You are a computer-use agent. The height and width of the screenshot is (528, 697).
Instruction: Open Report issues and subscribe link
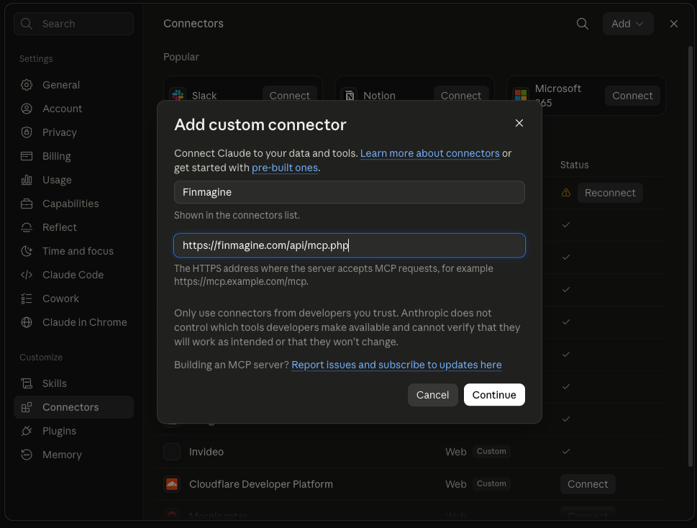coord(396,365)
